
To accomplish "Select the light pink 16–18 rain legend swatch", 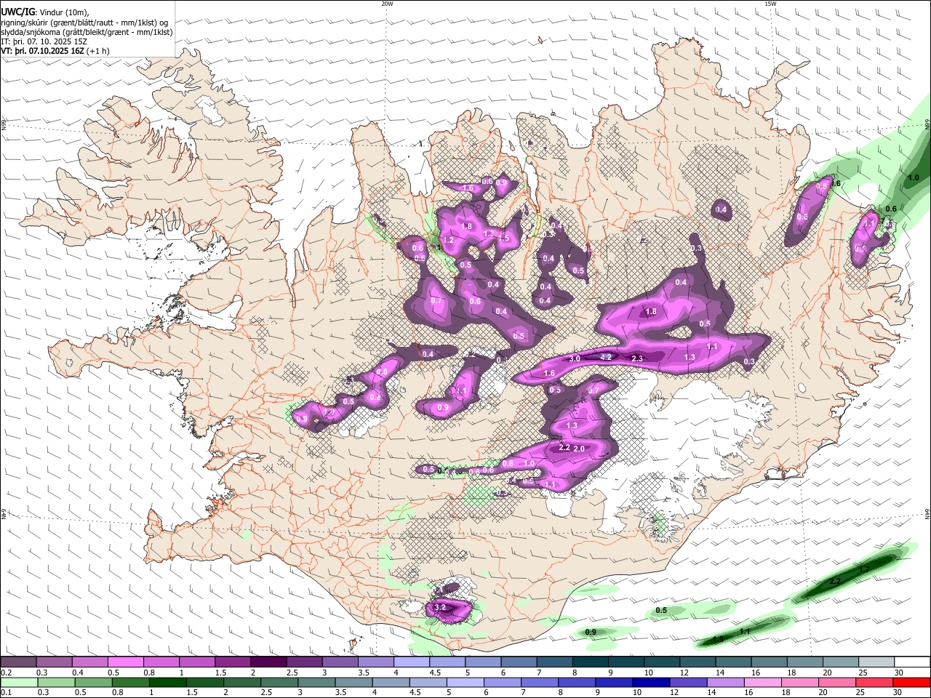I will pos(762,683).
